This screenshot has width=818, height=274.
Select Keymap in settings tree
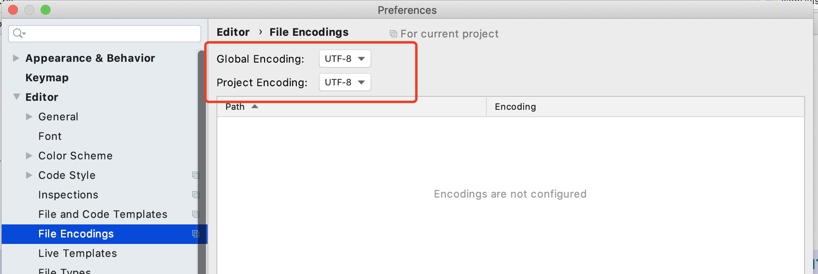(47, 78)
